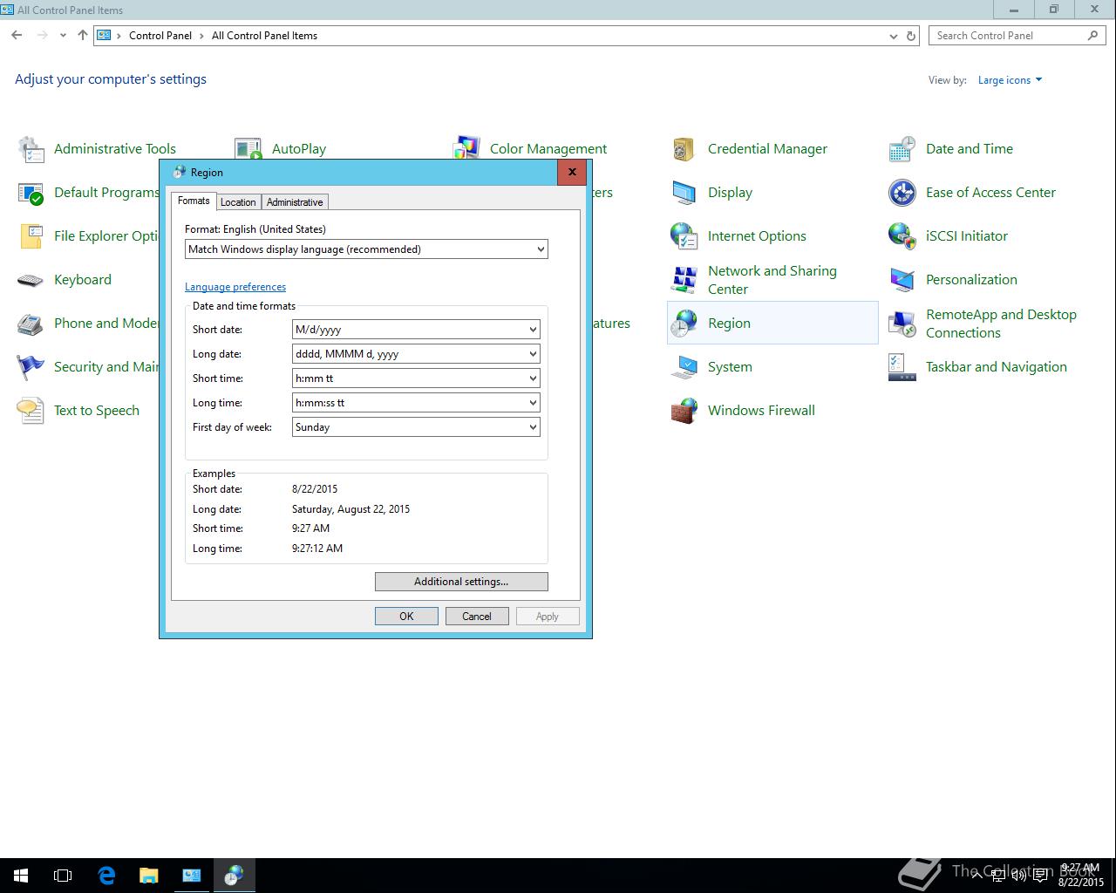
Task: Click the Windows Start button
Action: (x=21, y=876)
